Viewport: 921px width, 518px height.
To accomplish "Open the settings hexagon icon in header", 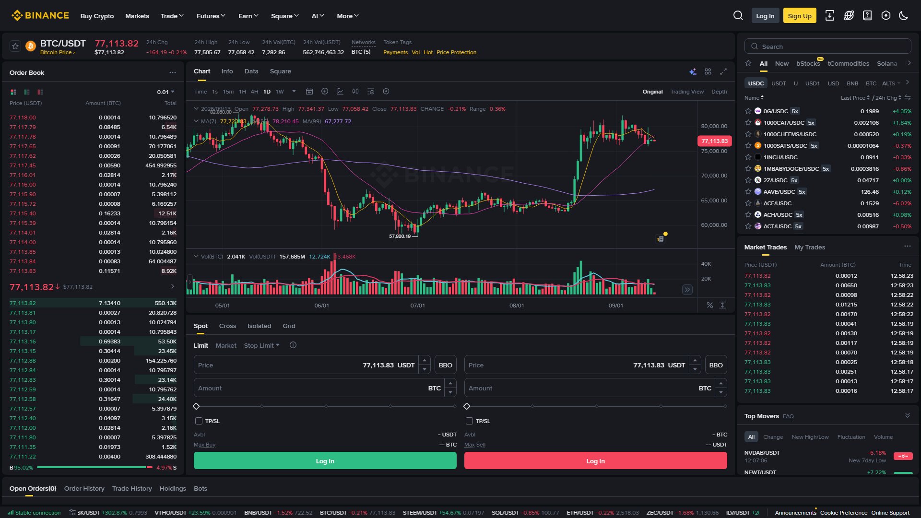I will pyautogui.click(x=886, y=16).
